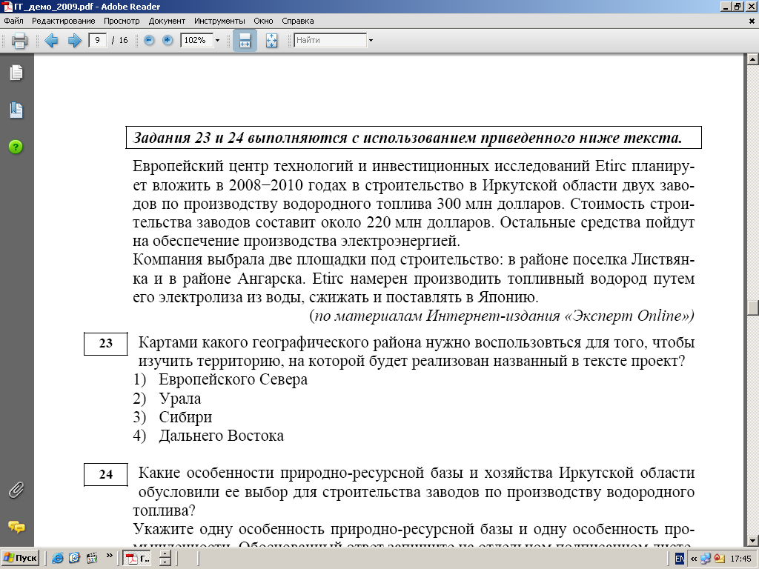Open the Bookmarks panel in the sidebar
The image size is (759, 569).
[16, 110]
